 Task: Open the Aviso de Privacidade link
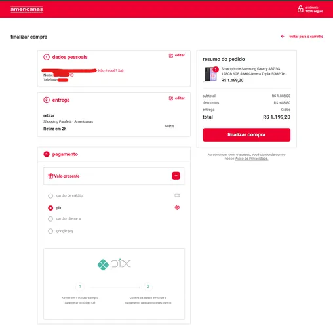(252, 159)
